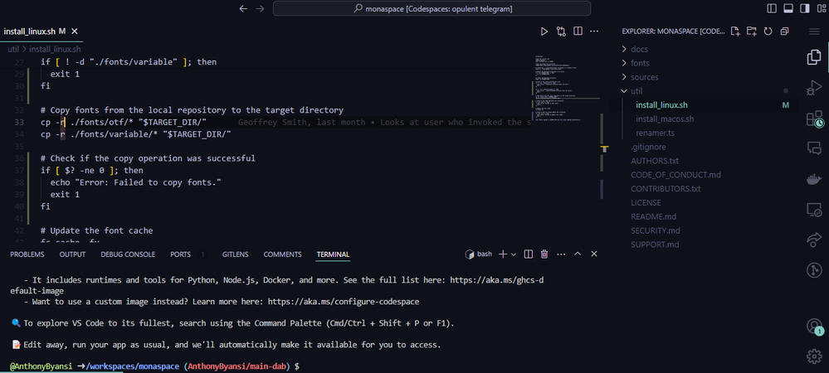Select the Terminal tab

333,254
